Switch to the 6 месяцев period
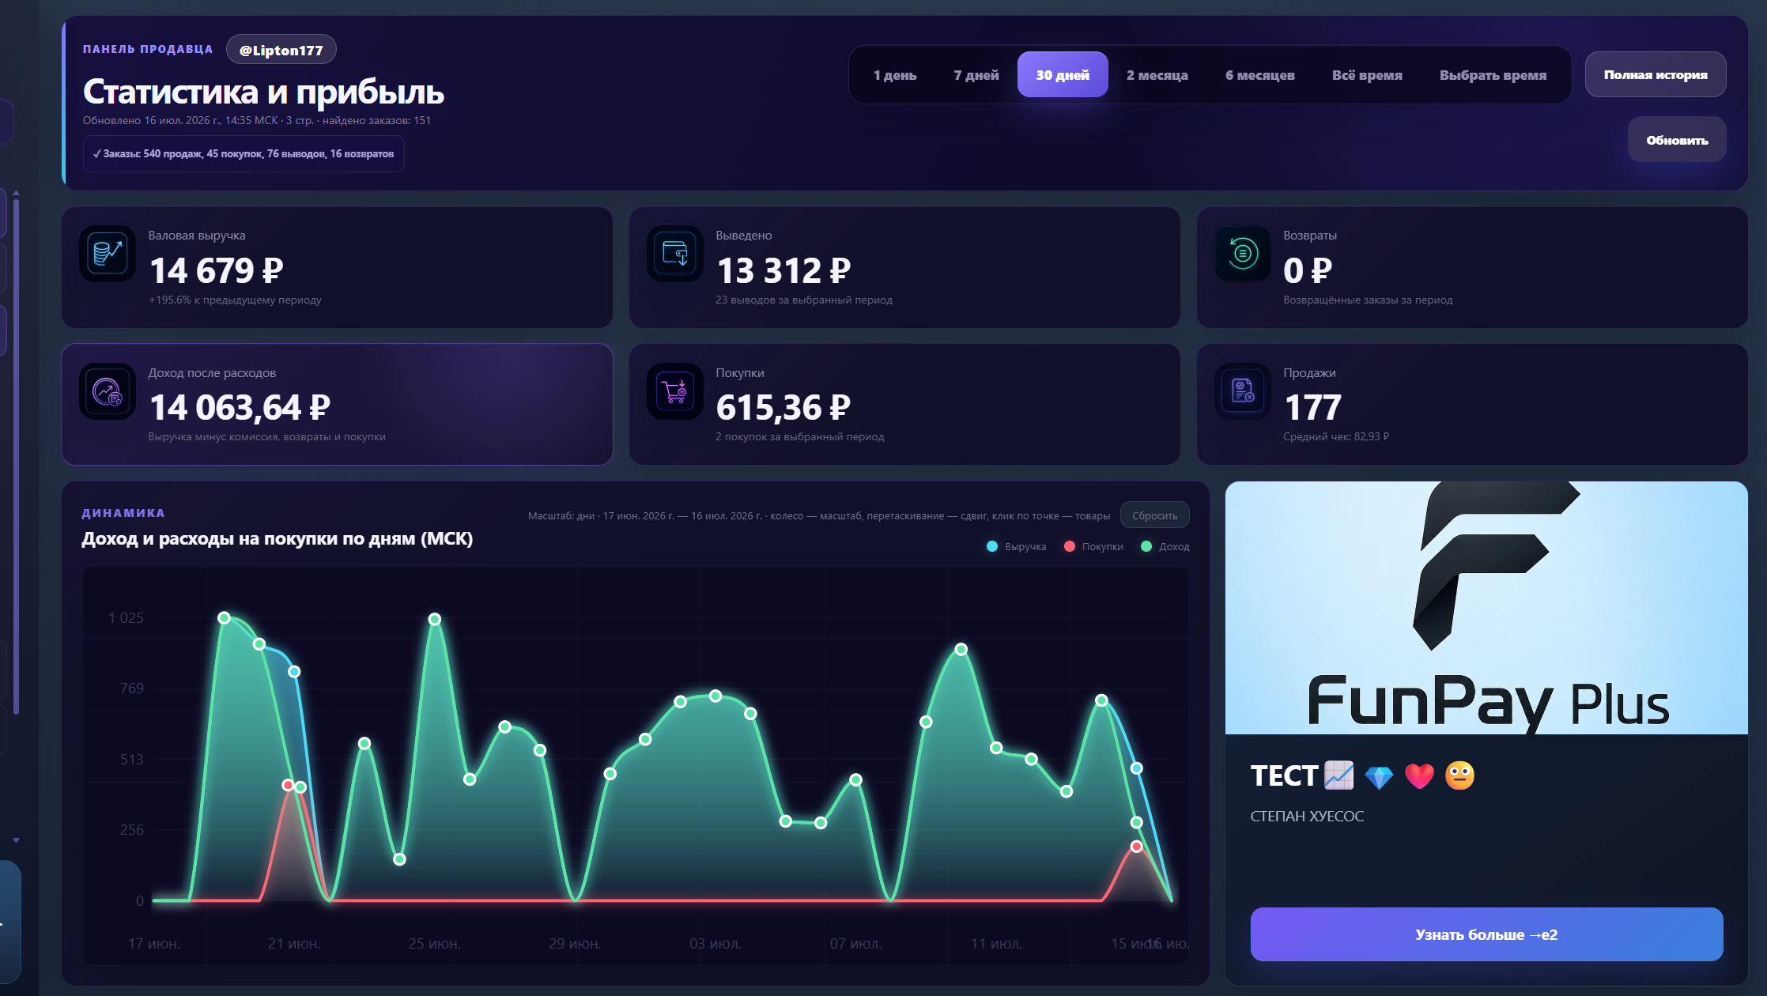1767x996 pixels. pos(1260,75)
